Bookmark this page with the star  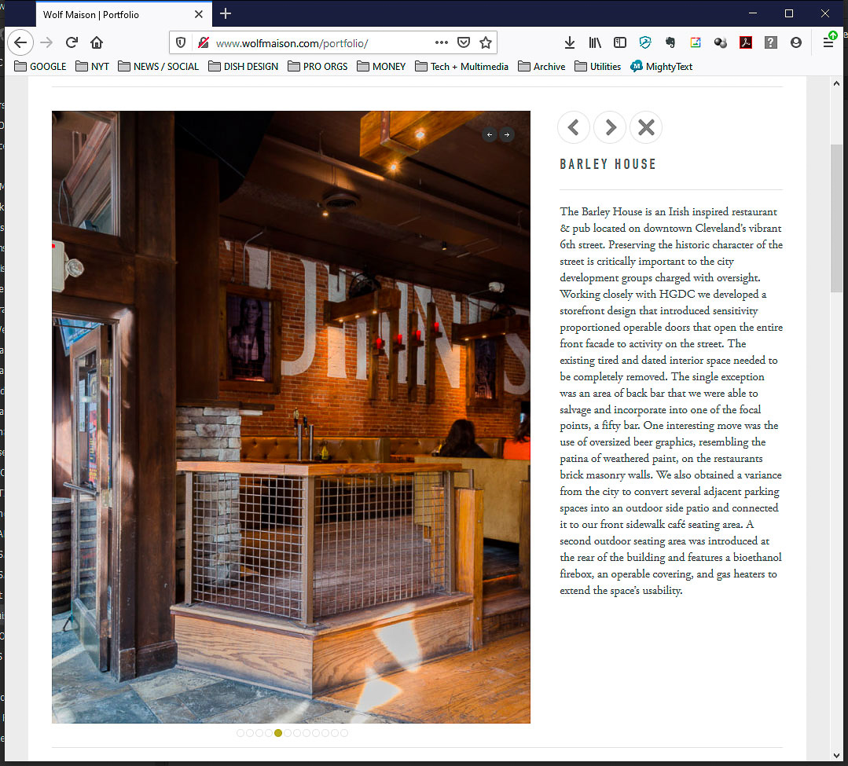click(x=486, y=42)
